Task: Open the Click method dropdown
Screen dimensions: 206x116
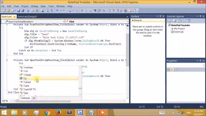Action: point(128,22)
